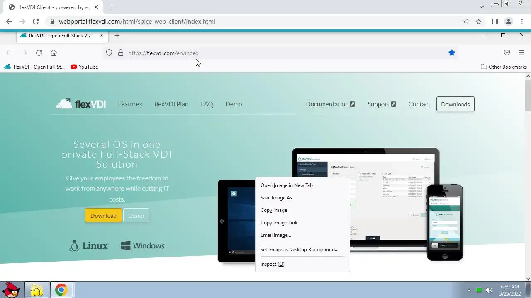Open Pocket save icon in Firefox
531x298 pixels.
(x=507, y=53)
